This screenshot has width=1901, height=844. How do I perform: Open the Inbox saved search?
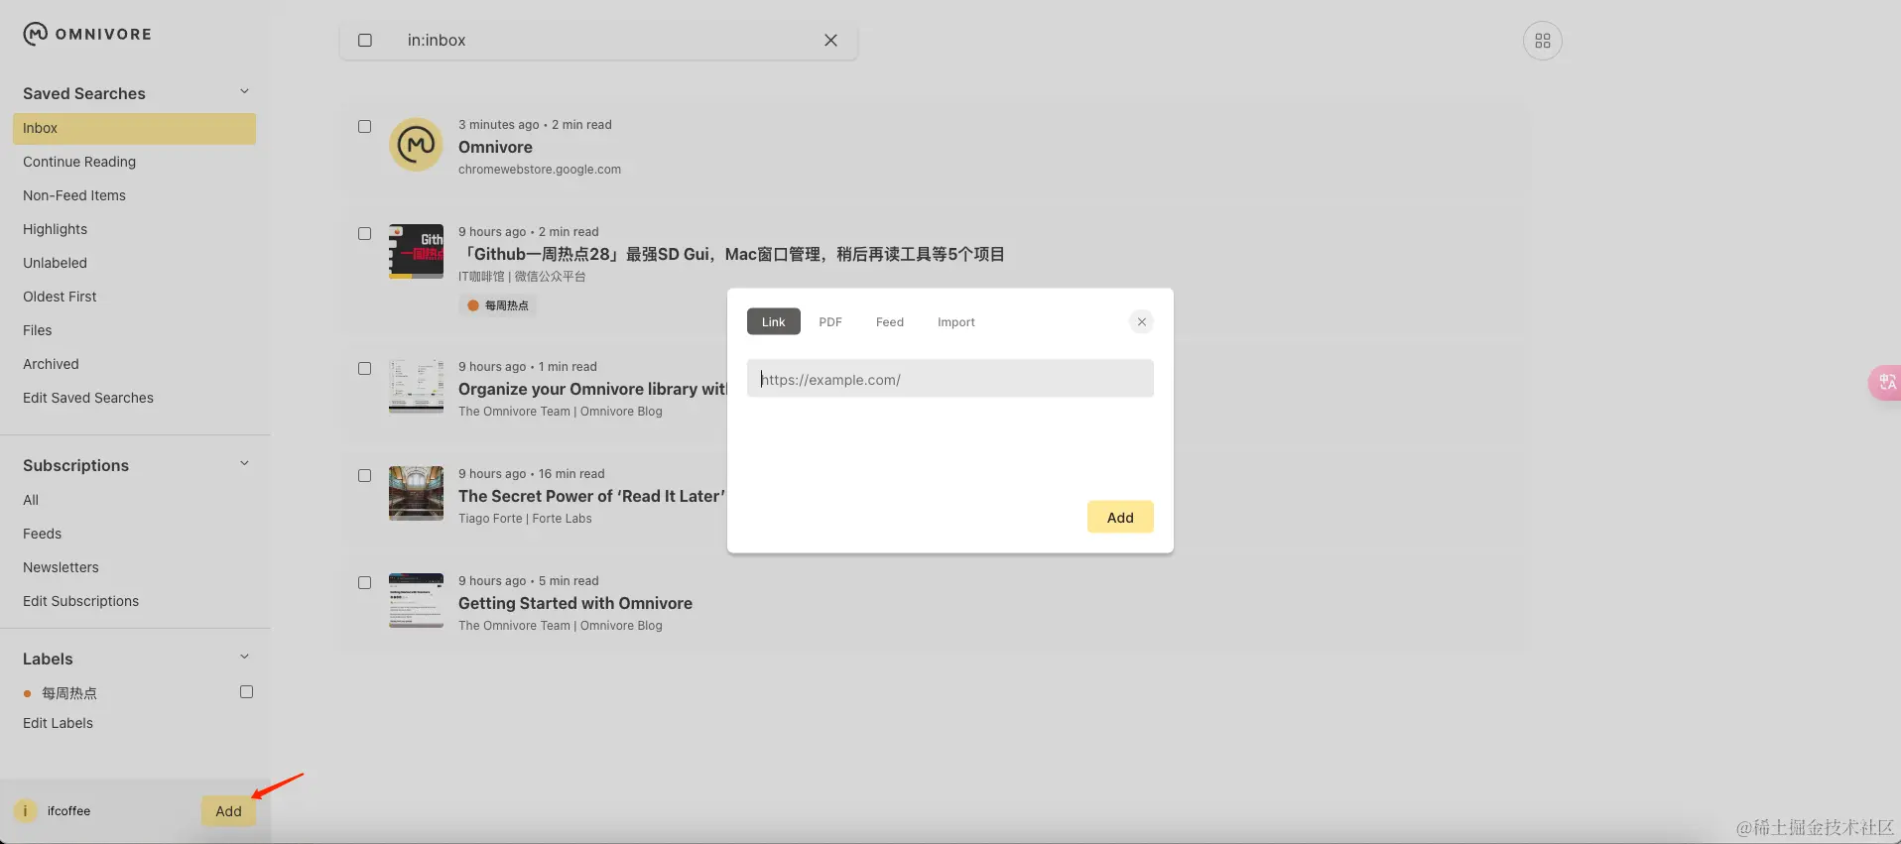[134, 129]
